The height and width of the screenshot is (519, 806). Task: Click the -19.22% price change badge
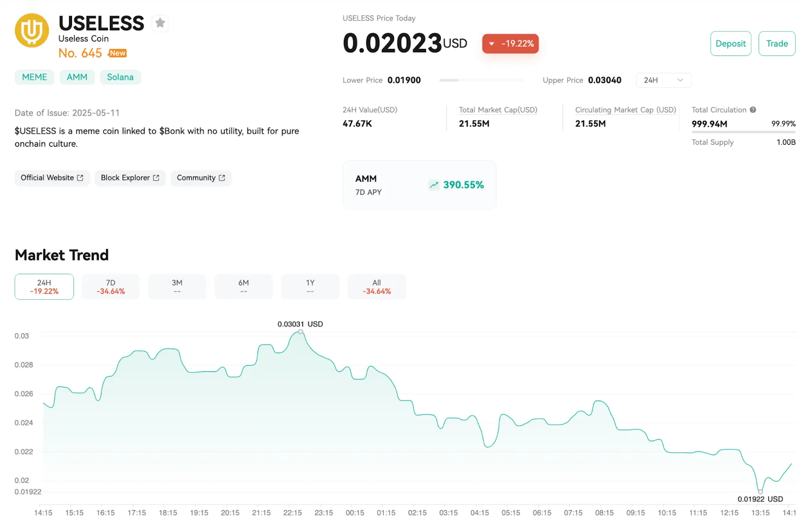[510, 44]
